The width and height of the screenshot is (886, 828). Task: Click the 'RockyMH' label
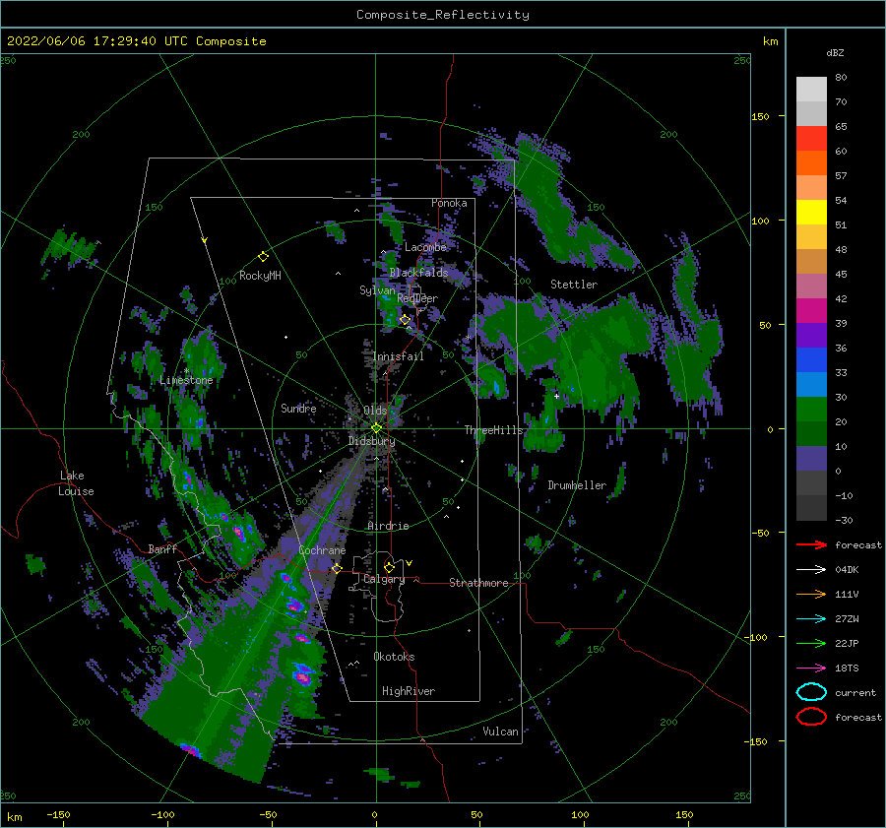click(260, 276)
